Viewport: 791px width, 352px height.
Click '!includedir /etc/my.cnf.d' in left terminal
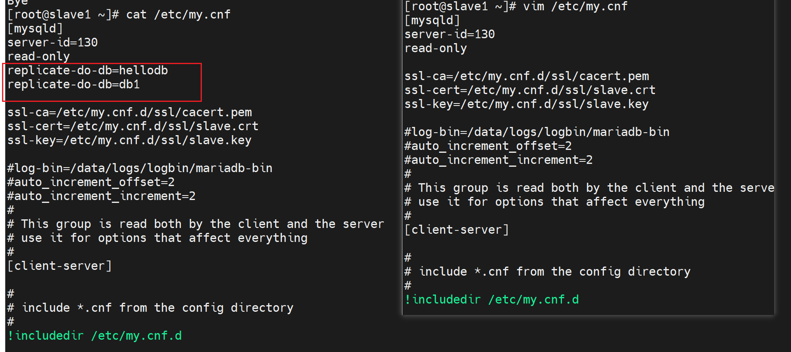[95, 336]
